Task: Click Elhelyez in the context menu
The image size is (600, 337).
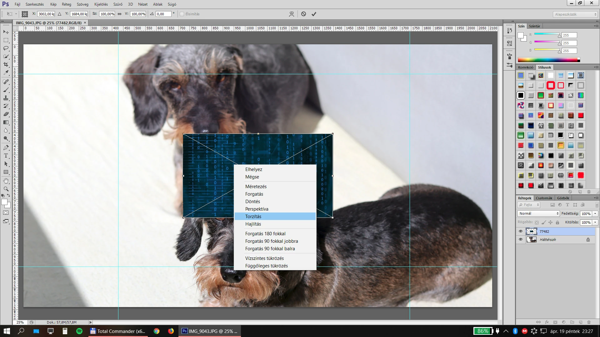Action: (x=253, y=169)
